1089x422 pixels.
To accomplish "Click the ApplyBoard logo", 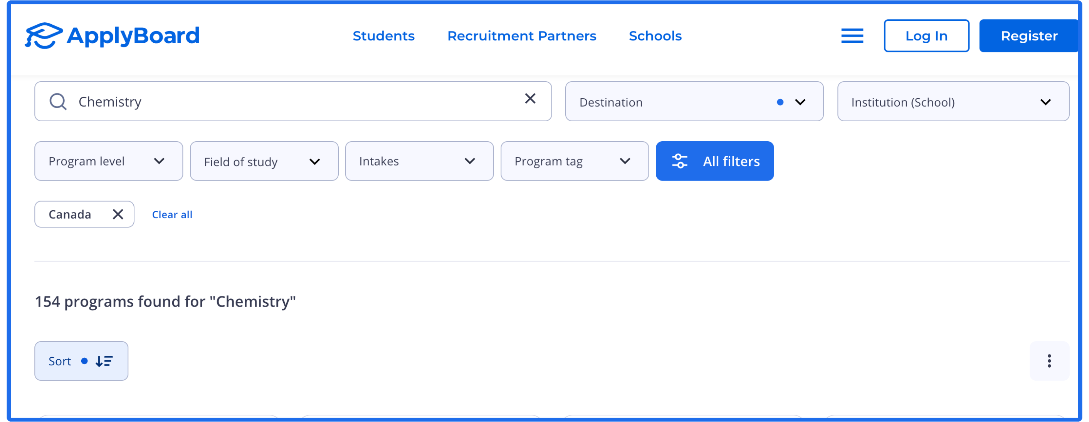I will (x=112, y=36).
